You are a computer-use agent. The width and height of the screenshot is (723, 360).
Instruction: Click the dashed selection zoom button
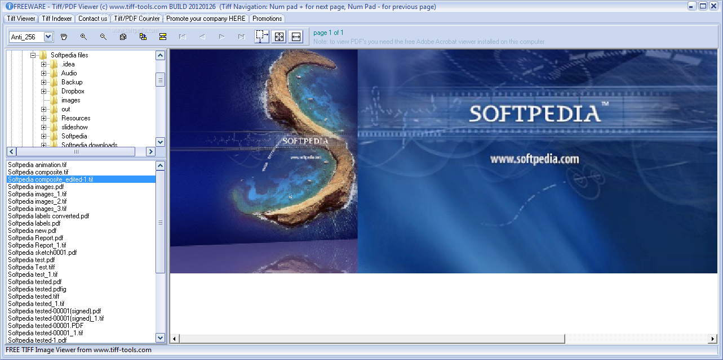262,37
